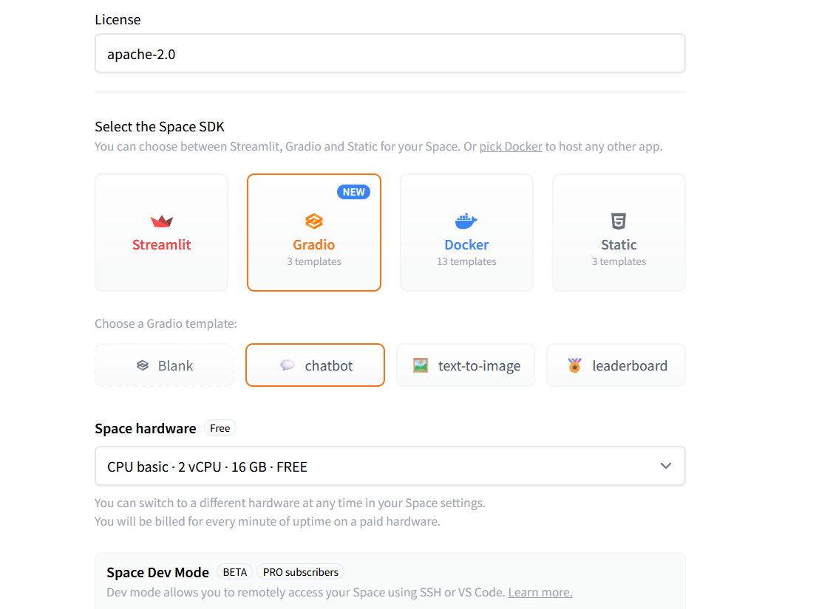833x609 pixels.
Task: Choose the chatbot template label
Action: click(x=329, y=365)
